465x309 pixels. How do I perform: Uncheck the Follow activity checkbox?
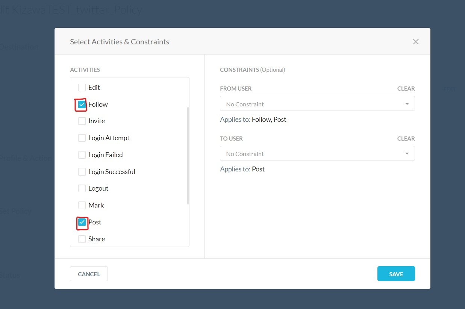tap(82, 105)
